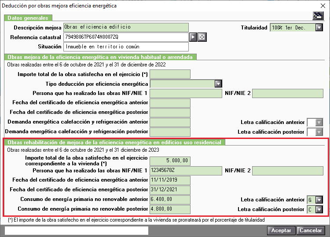330x237 pixels.
Task: Click the Aceptar button
Action: click(x=281, y=230)
